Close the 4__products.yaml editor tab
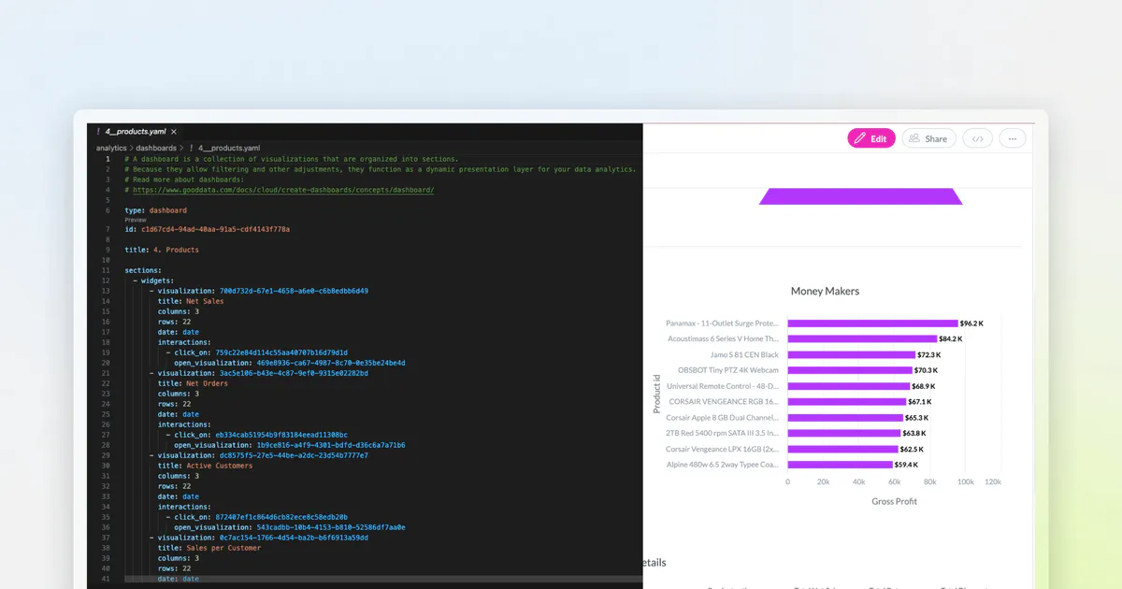The width and height of the screenshot is (1122, 589). [174, 133]
